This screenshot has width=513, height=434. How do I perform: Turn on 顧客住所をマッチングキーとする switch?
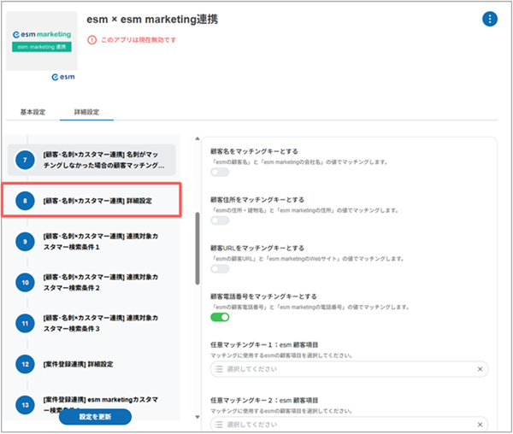220,220
